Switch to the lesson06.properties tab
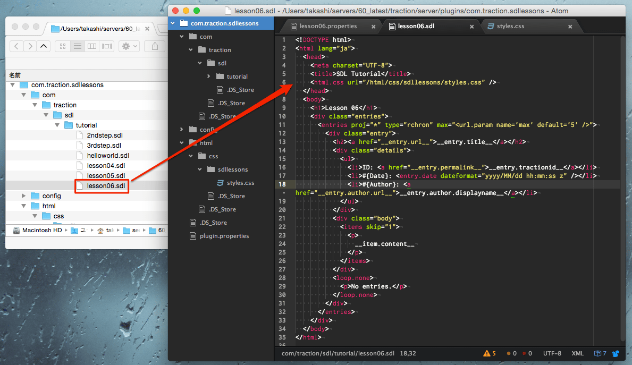Screen dimensions: 632x365 point(328,26)
